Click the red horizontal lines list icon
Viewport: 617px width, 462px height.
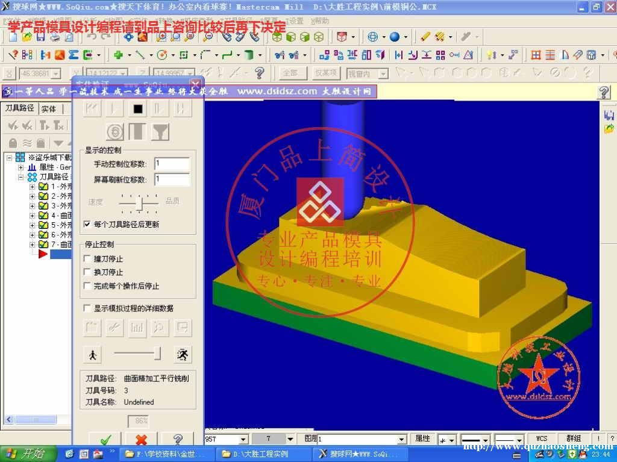(550, 55)
